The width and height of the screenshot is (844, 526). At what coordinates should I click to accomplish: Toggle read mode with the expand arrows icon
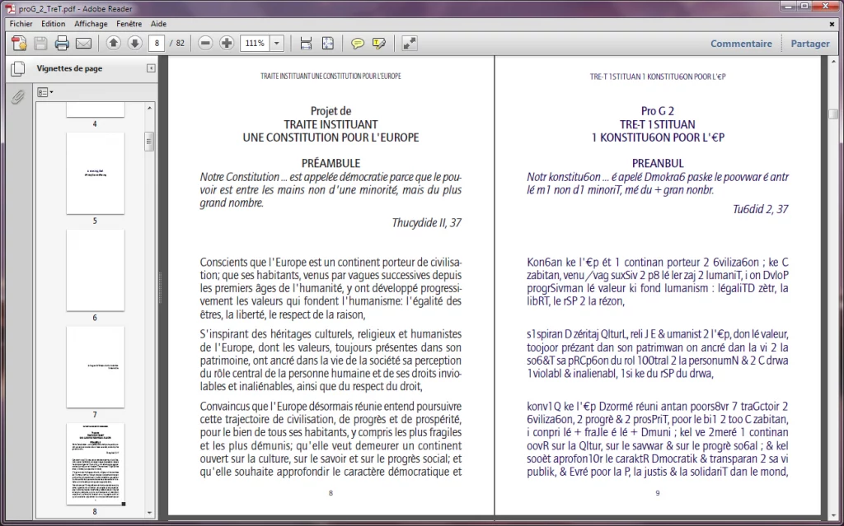409,43
